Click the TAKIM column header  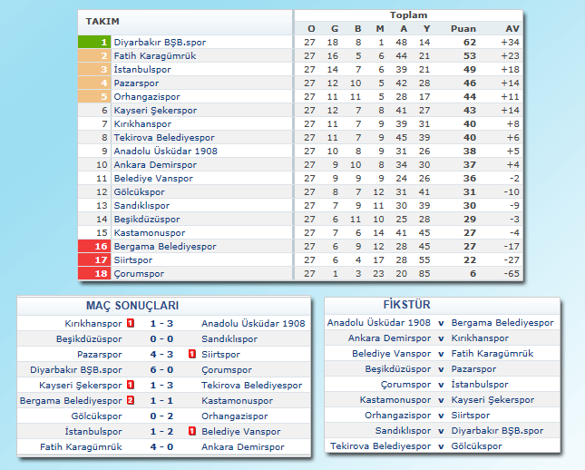pos(102,21)
